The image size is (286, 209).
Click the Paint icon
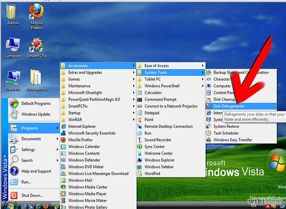pos(139,120)
